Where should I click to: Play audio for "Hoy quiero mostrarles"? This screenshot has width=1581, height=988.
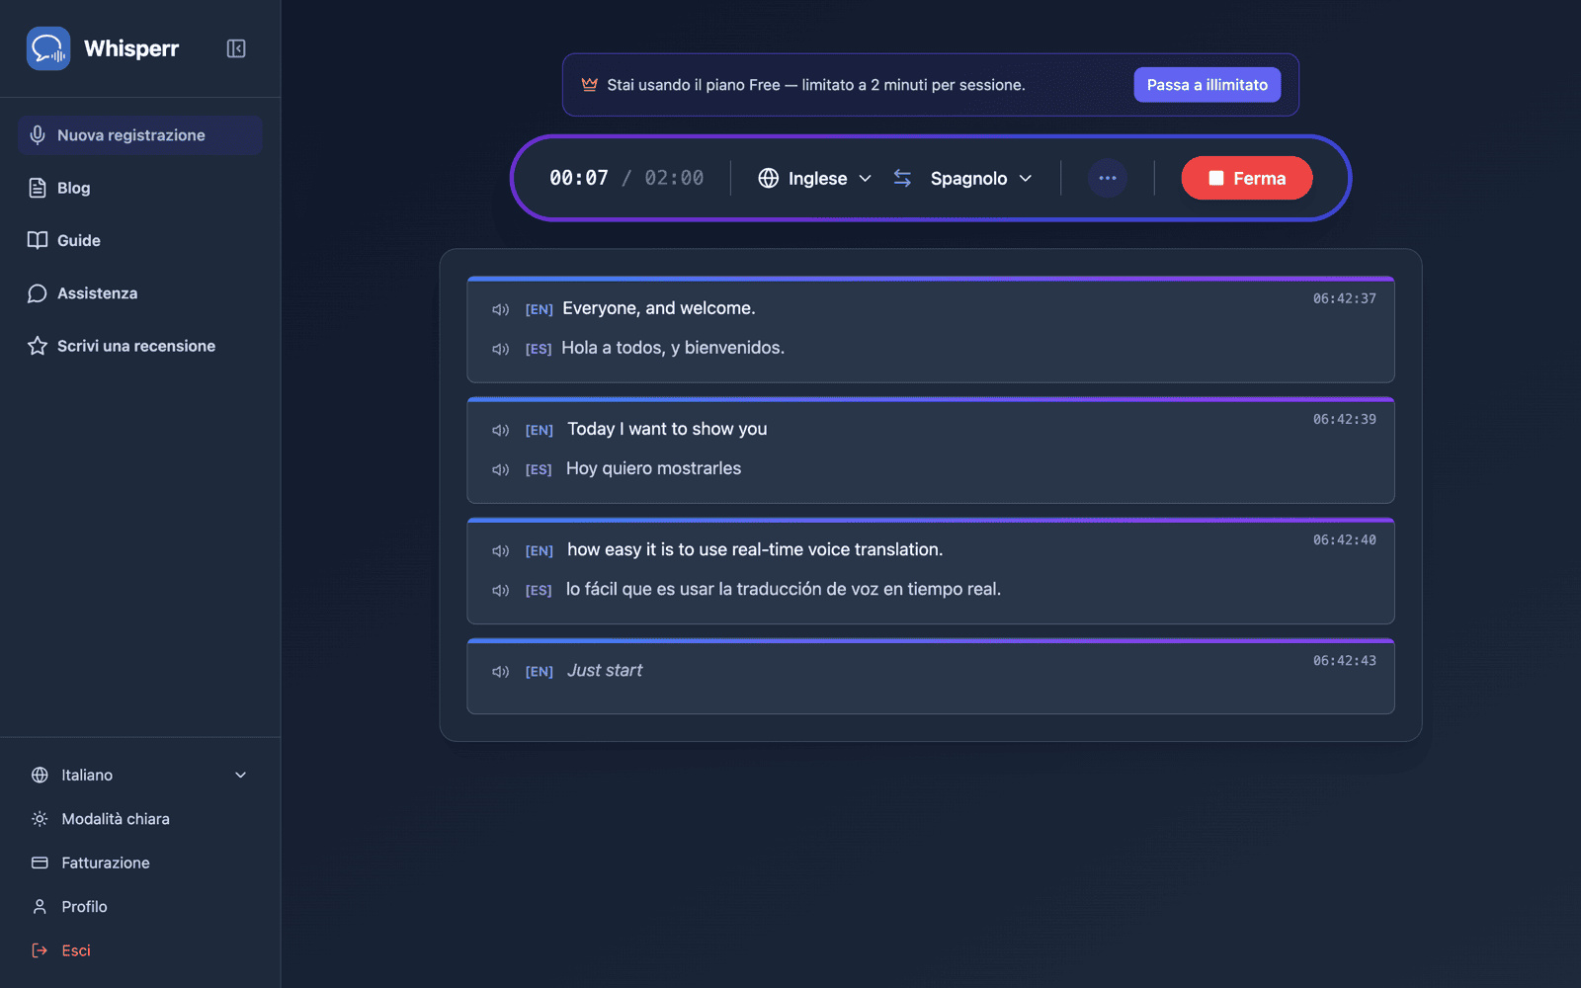(501, 469)
